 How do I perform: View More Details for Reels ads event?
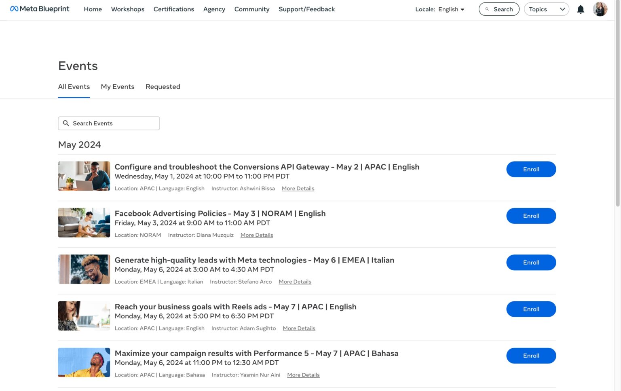(299, 328)
